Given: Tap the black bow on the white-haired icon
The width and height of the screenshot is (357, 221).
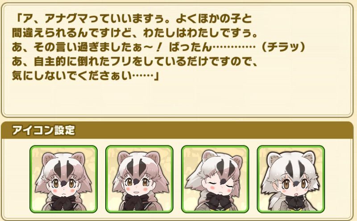Looking at the screenshot, I should (x=295, y=200).
